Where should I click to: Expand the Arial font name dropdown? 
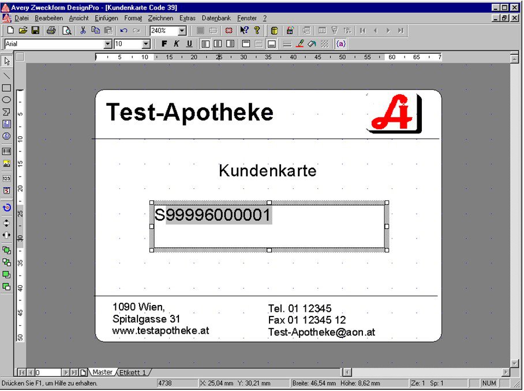108,44
